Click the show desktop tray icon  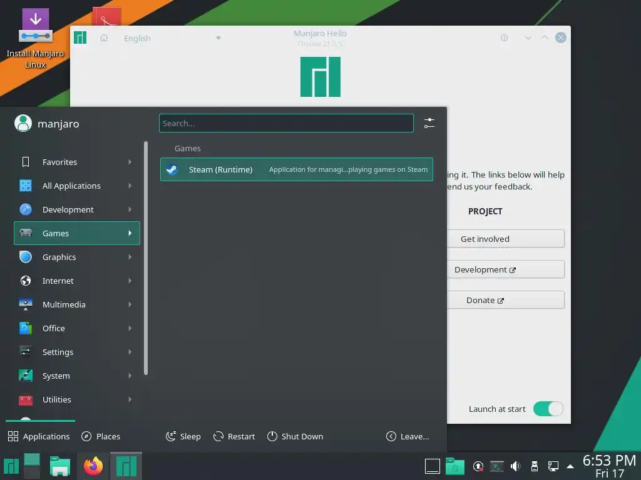click(x=432, y=466)
